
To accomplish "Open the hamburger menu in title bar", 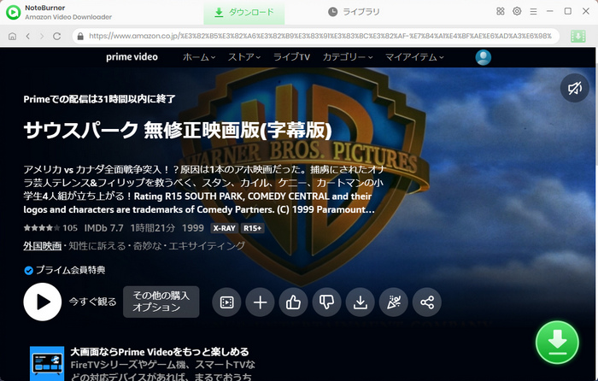I will pos(533,12).
